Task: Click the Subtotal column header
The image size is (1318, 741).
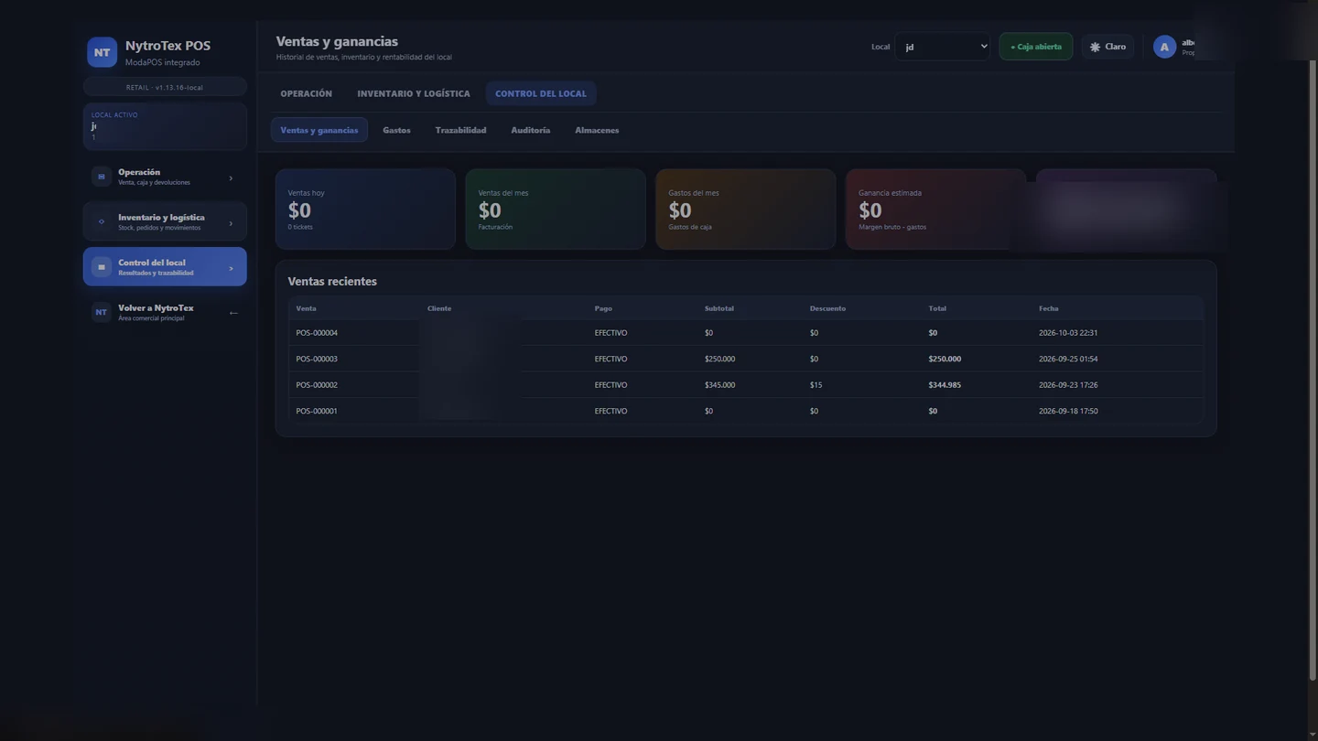Action: tap(719, 308)
